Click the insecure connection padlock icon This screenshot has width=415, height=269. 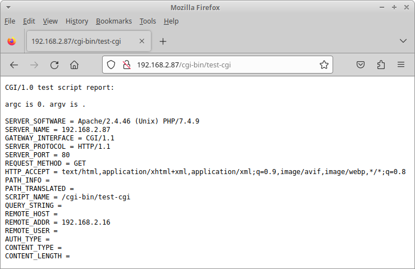point(126,65)
